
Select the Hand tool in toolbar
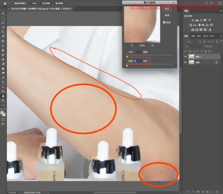(x=3, y=96)
